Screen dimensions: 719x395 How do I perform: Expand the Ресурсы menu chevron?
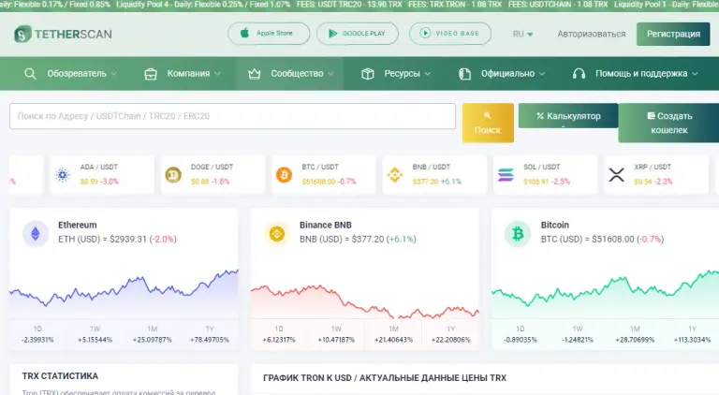[428, 74]
